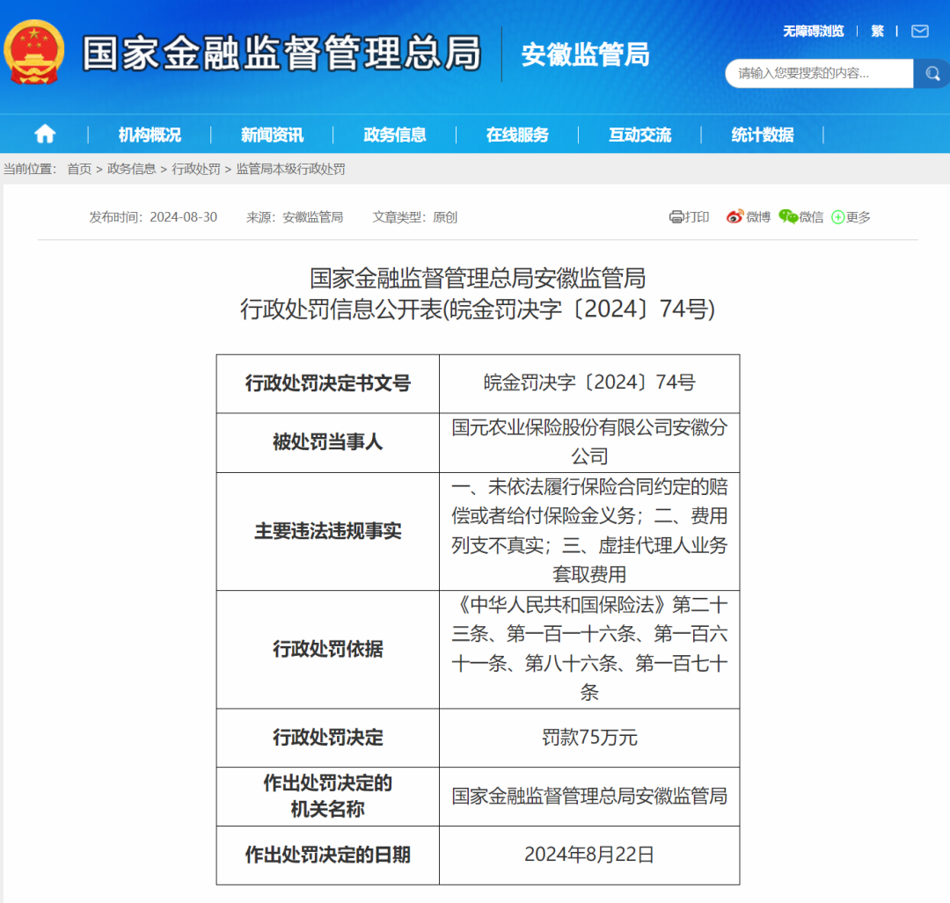Click the 作出处罚决定的日期 header cell

coord(328,856)
